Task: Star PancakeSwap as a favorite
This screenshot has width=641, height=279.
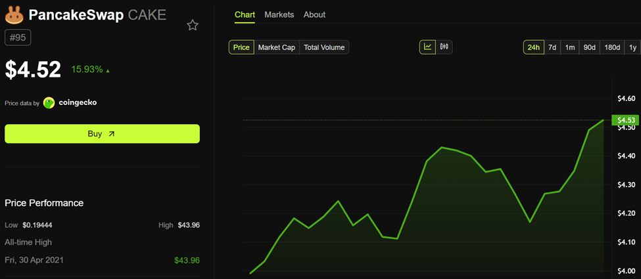Action: click(x=193, y=26)
